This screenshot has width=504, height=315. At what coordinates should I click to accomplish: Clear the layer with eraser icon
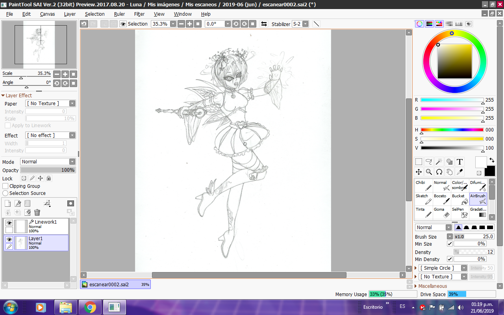tap(27, 213)
